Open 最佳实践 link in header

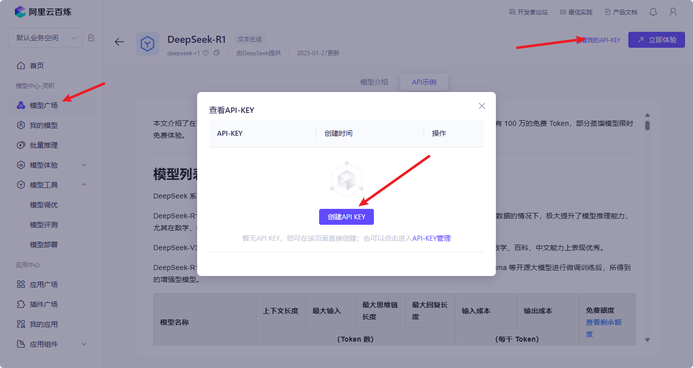(576, 12)
